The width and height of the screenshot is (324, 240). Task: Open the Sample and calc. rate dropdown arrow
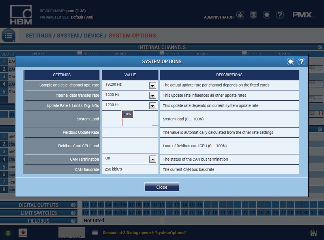pyautogui.click(x=153, y=85)
